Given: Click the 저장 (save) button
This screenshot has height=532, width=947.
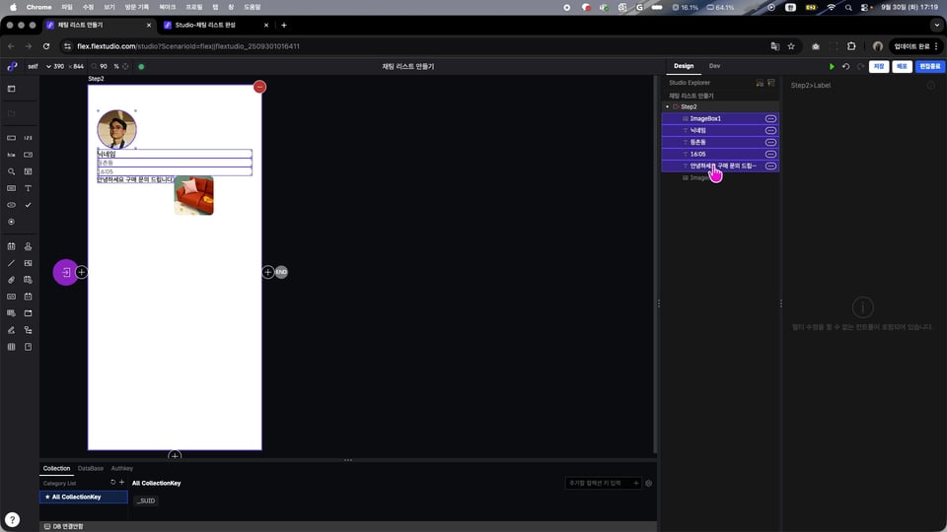Looking at the screenshot, I should tap(878, 67).
